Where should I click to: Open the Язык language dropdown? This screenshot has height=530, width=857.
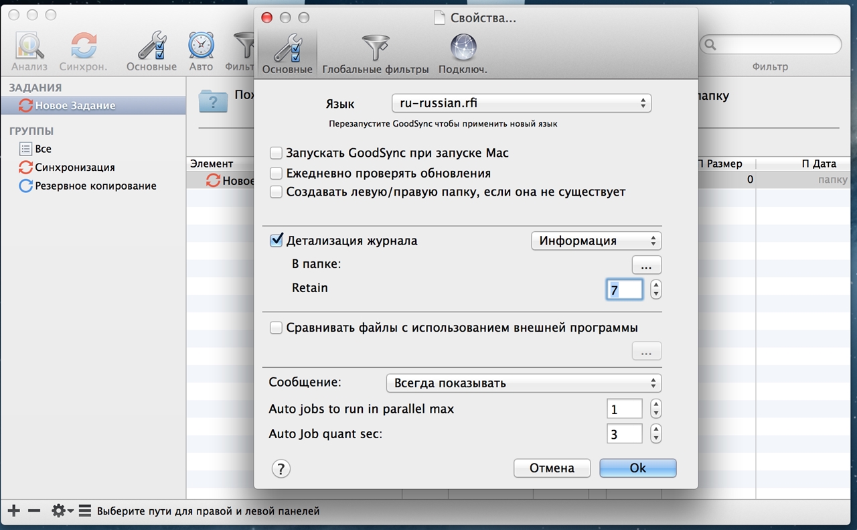(x=521, y=103)
